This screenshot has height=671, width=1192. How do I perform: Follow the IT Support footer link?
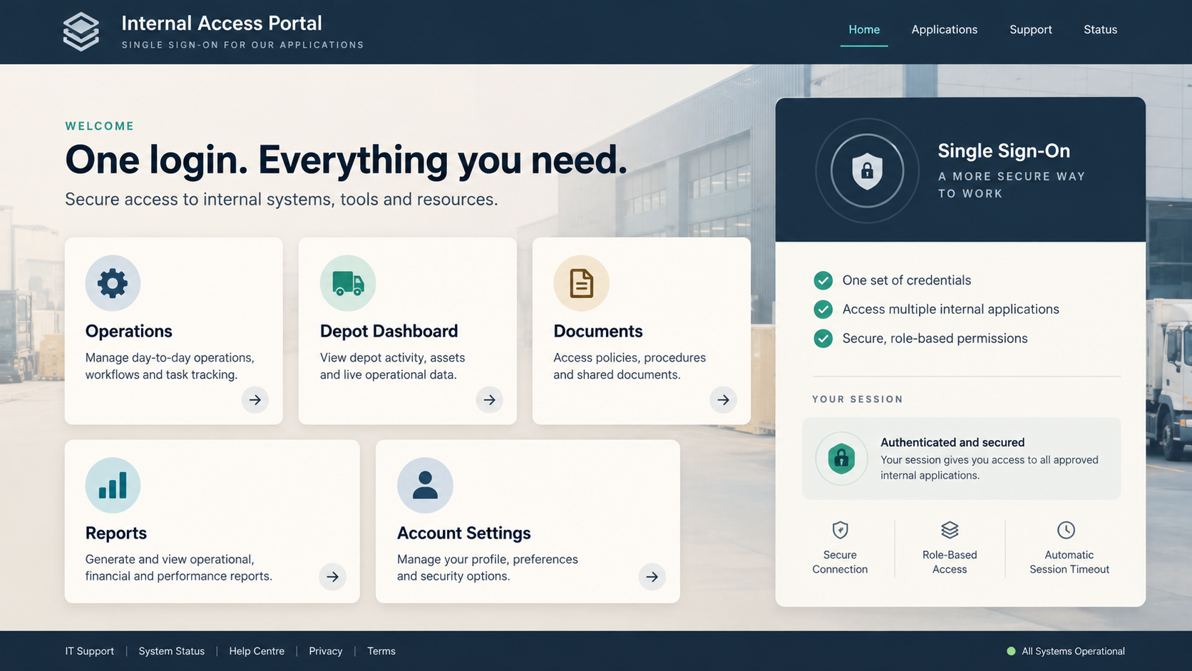point(90,651)
